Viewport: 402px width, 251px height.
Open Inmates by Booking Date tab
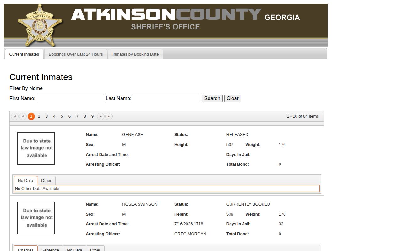coord(136,54)
